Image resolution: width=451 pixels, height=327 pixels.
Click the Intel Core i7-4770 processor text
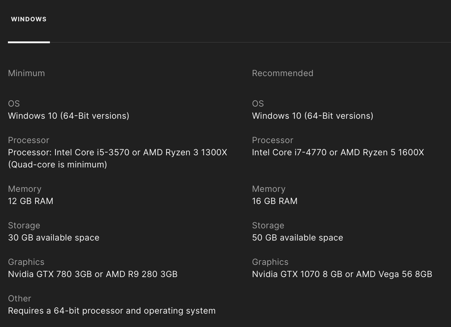(338, 152)
